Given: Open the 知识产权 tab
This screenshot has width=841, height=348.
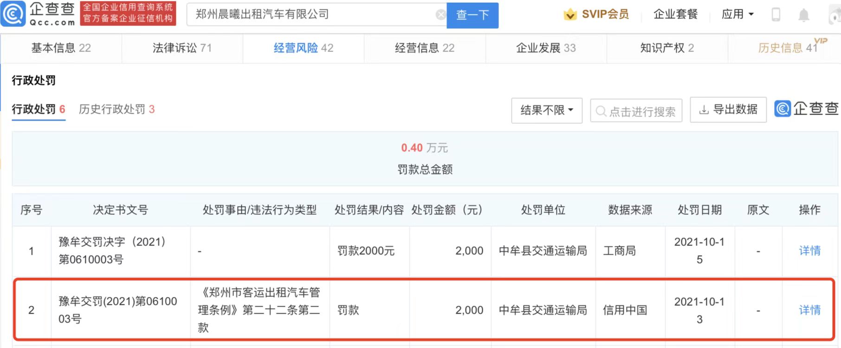Looking at the screenshot, I should [666, 48].
